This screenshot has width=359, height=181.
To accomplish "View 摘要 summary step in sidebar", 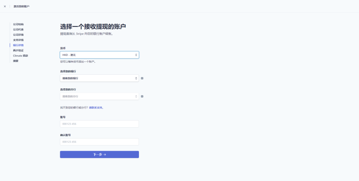I will tap(16, 61).
